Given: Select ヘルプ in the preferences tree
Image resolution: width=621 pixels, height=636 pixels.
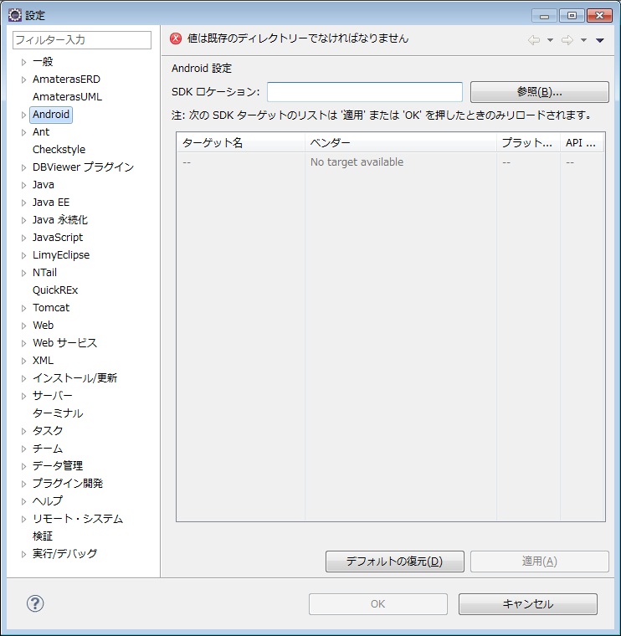Looking at the screenshot, I should (48, 501).
